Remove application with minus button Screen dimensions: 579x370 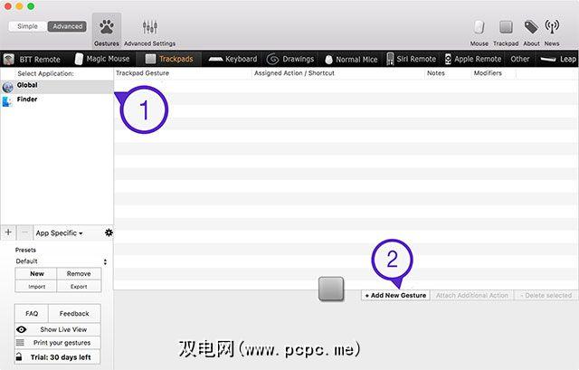(x=24, y=232)
